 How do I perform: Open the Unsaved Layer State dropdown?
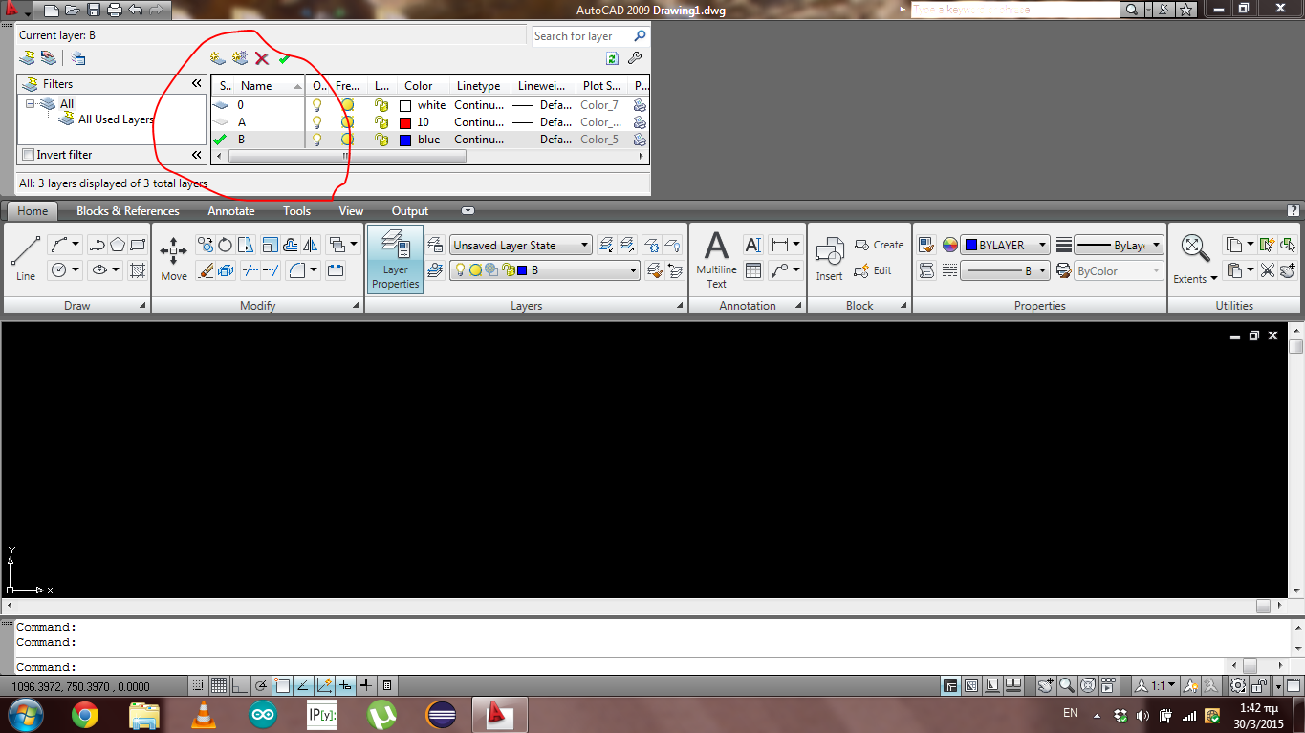pos(521,246)
